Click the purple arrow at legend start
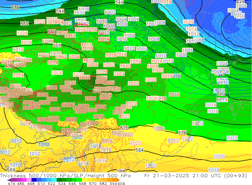The image size is (252, 185). [x=9, y=180]
